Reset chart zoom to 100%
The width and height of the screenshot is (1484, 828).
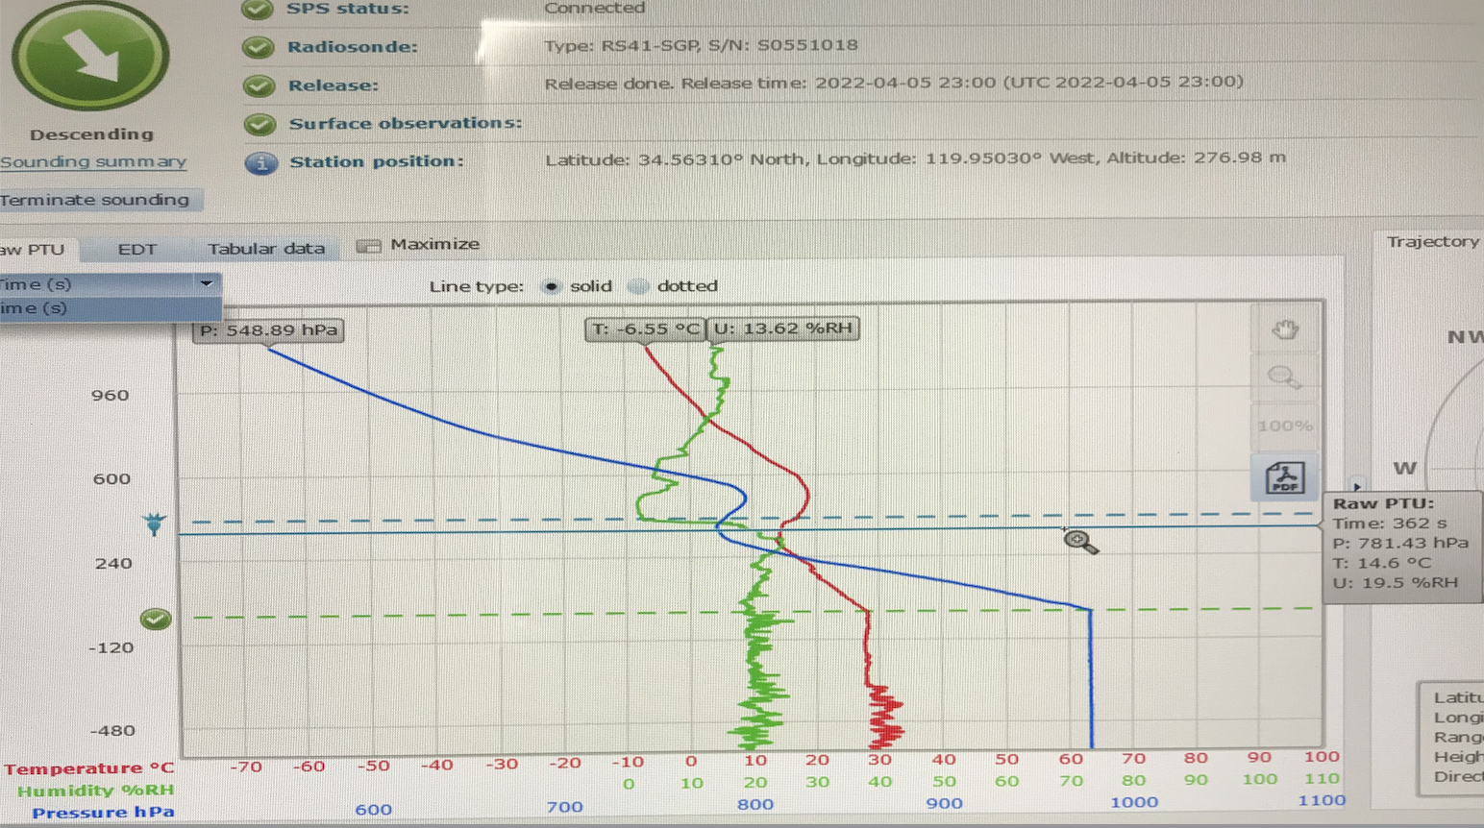(1284, 426)
